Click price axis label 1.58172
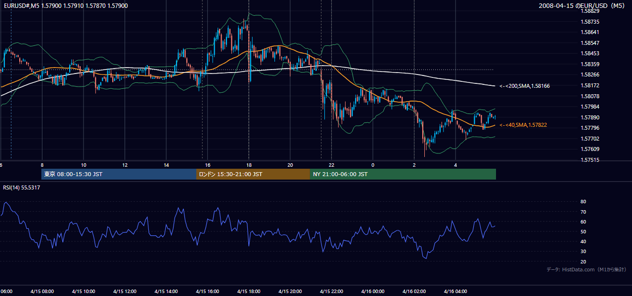Image resolution: width=632 pixels, height=296 pixels. [x=591, y=85]
